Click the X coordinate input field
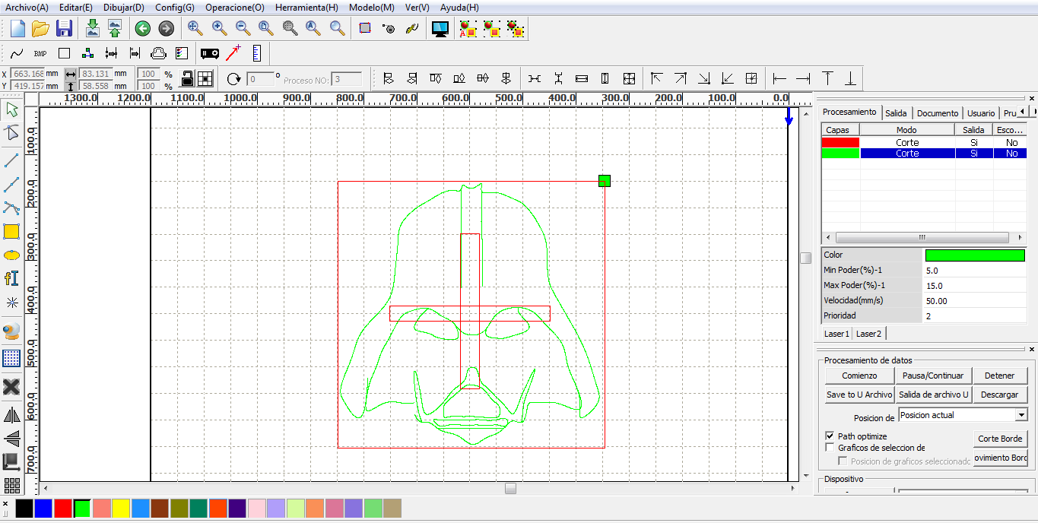 click(29, 73)
